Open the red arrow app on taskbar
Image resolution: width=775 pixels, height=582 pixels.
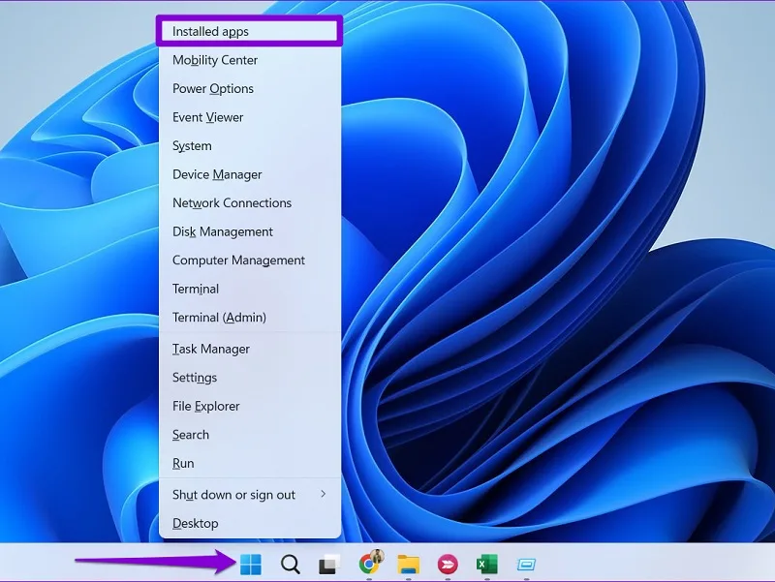coord(448,565)
